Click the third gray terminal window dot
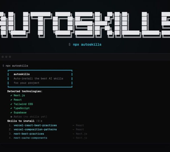This screenshot has height=152, width=170. 10,57
